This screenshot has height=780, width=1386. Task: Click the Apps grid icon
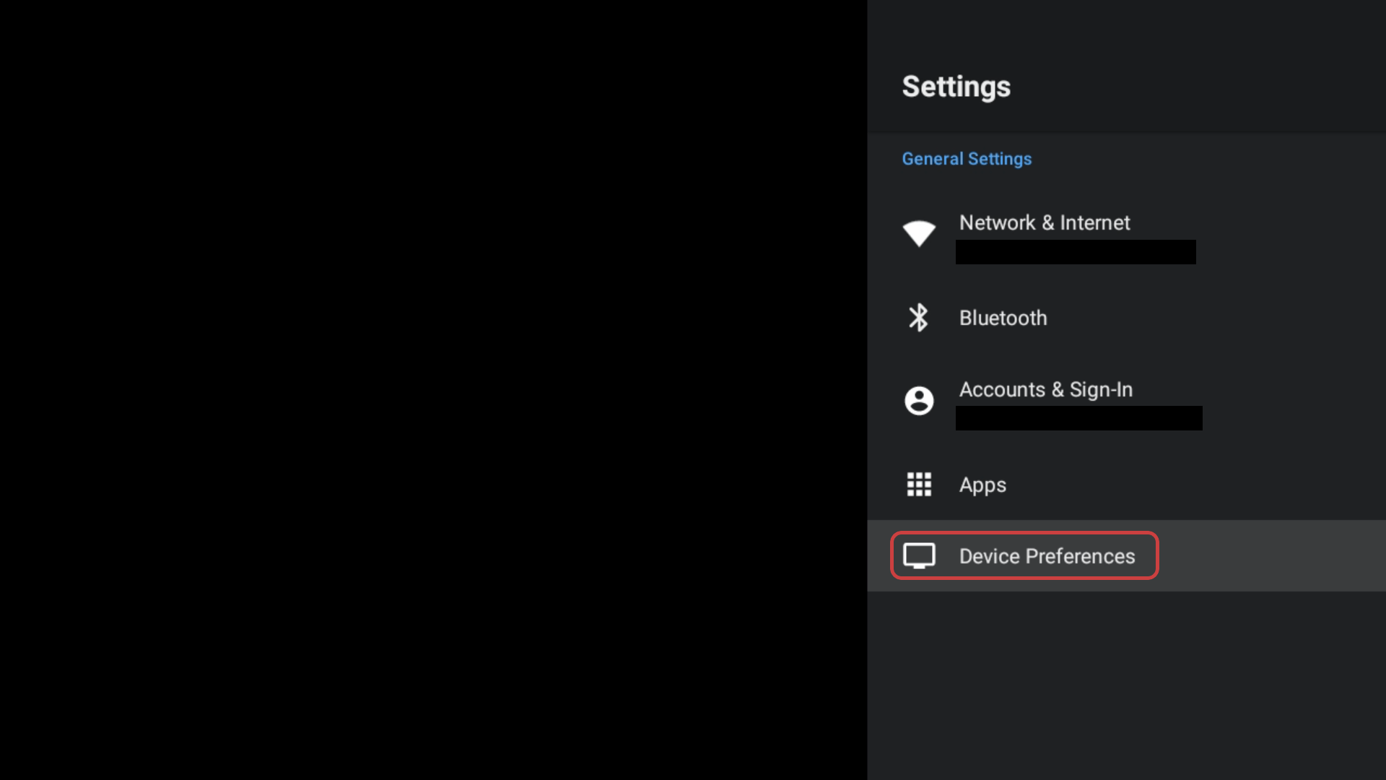click(919, 484)
